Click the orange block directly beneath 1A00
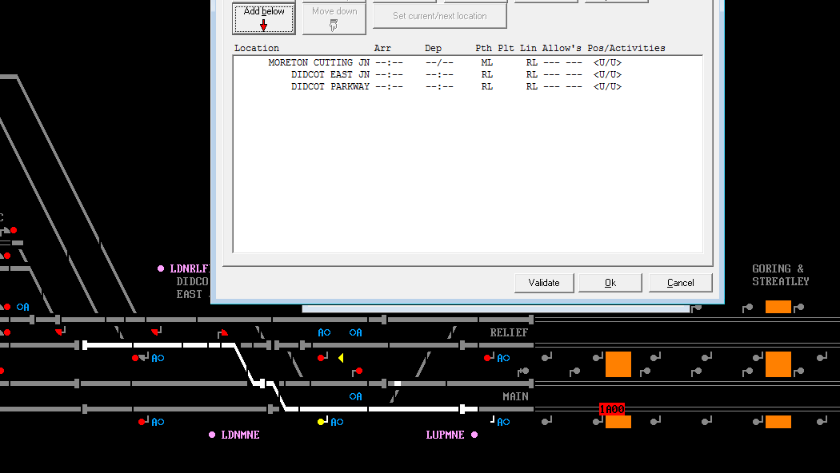The image size is (840, 473). point(618,422)
